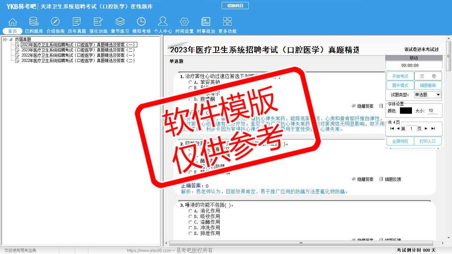
Task: Select 2023年 真题精选及答案（一） tree item
Action: point(78,45)
